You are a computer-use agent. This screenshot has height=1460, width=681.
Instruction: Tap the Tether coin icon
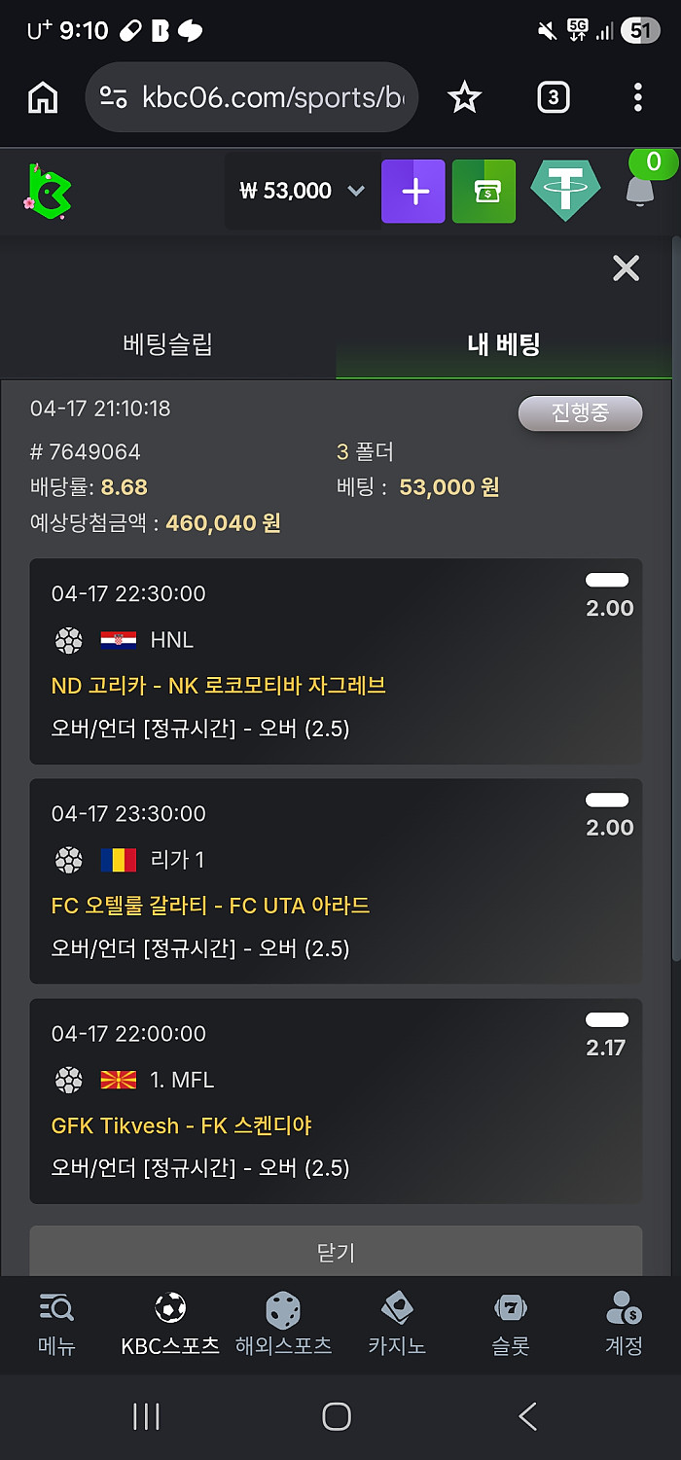tap(565, 191)
